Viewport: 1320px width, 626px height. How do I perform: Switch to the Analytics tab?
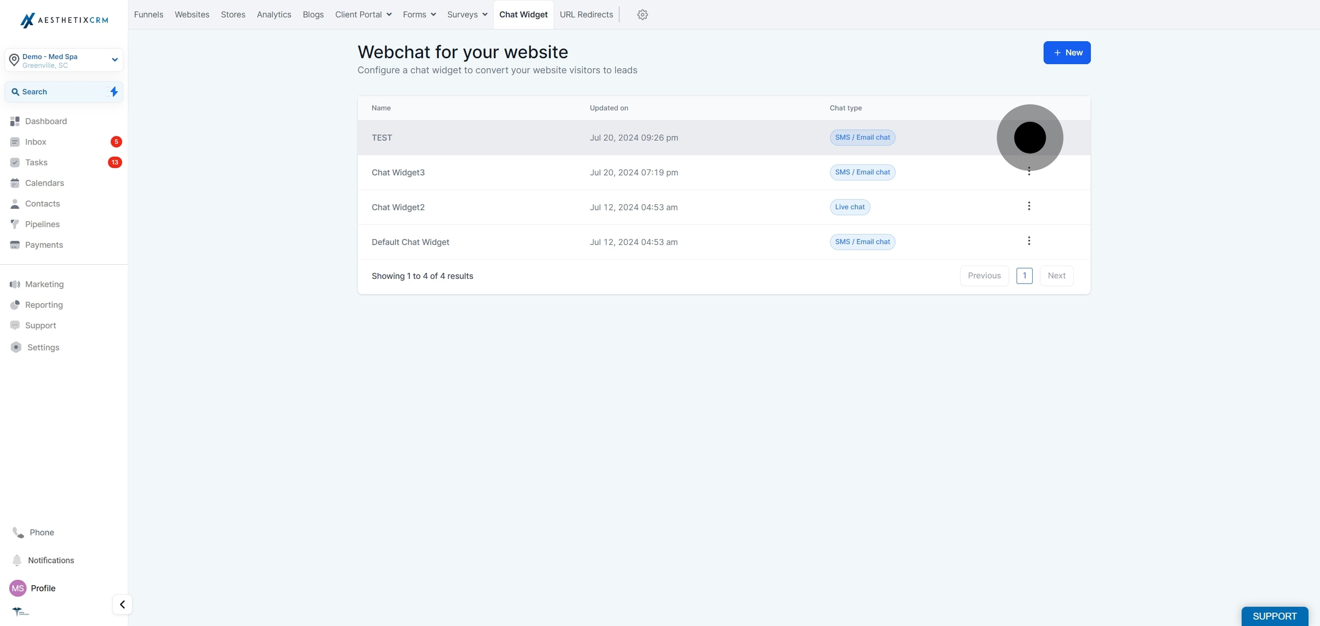274,15
